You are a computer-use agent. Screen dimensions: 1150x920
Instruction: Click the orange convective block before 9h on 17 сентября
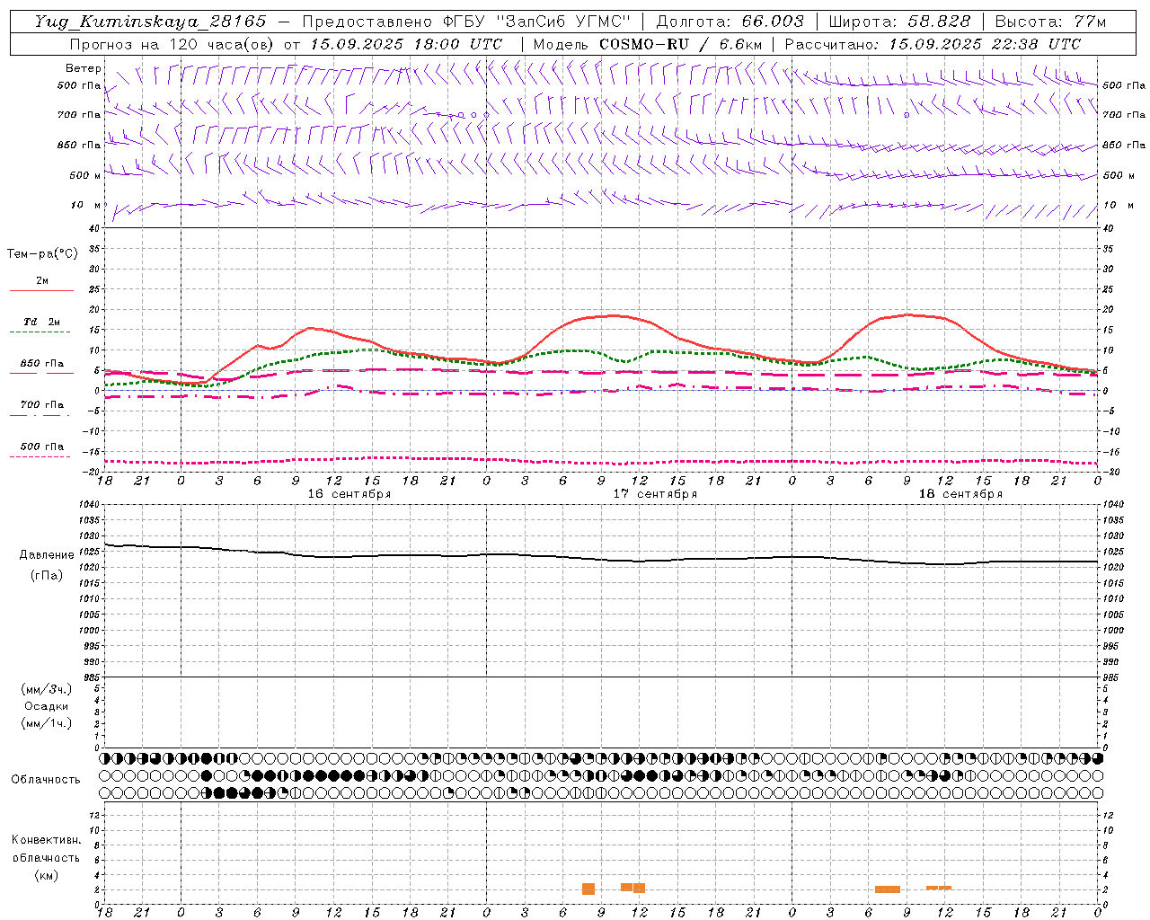coord(588,889)
